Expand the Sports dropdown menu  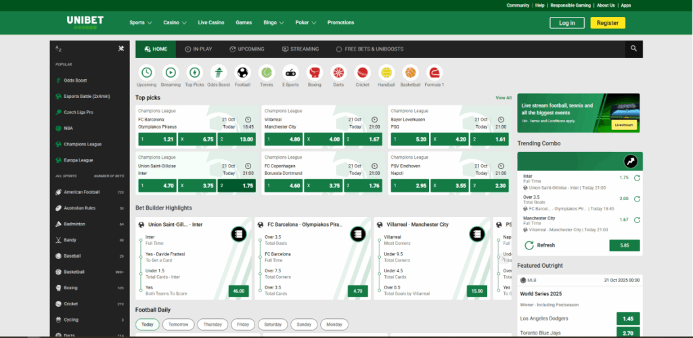[141, 23]
